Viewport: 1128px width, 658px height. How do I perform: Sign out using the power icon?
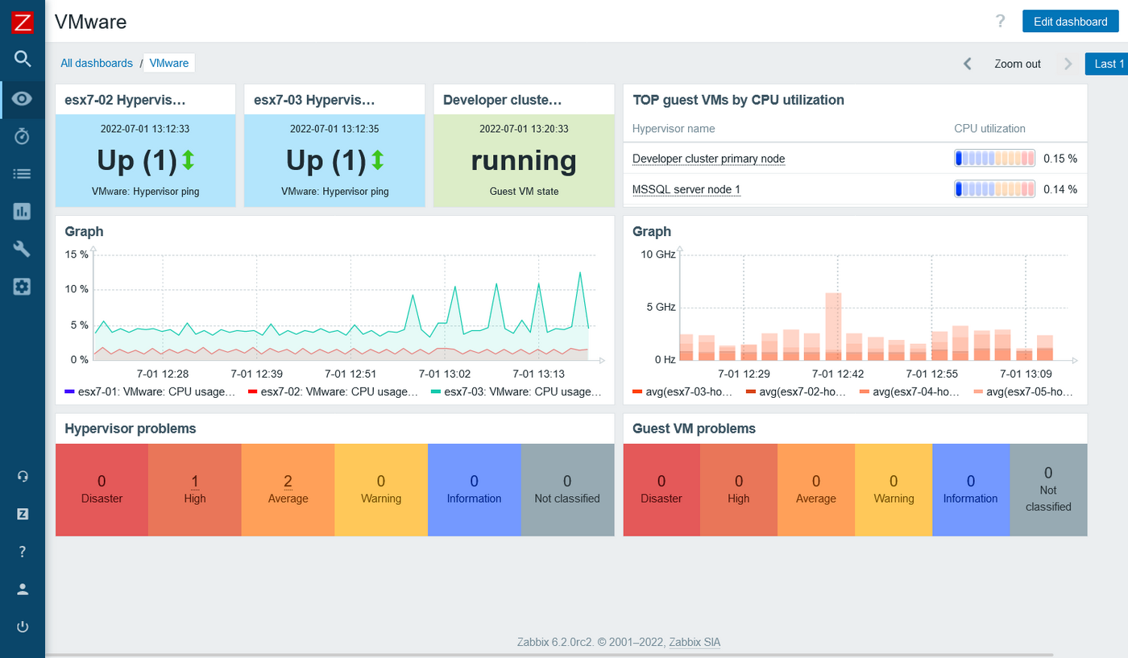(x=22, y=627)
